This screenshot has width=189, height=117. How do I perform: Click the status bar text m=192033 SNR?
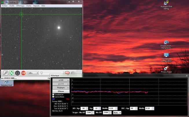tap(9, 78)
